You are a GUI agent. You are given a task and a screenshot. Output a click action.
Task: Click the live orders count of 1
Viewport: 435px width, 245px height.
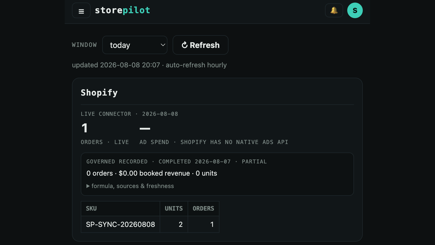coord(85,128)
